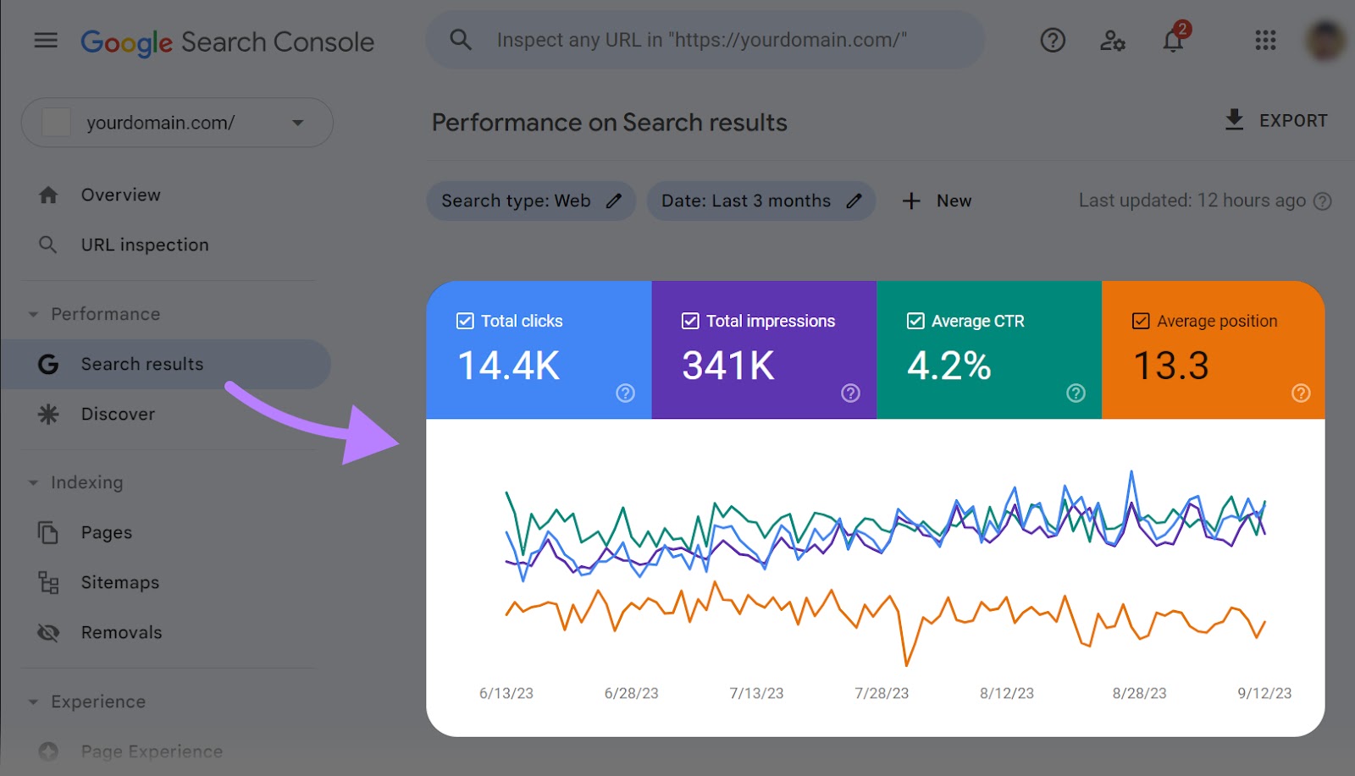Open URL inspection in sidebar
Viewport: 1355px width, 776px height.
point(145,245)
